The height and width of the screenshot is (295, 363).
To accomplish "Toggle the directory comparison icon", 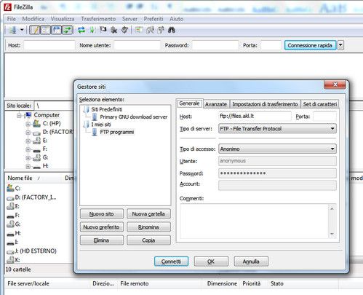I will click(x=150, y=30).
